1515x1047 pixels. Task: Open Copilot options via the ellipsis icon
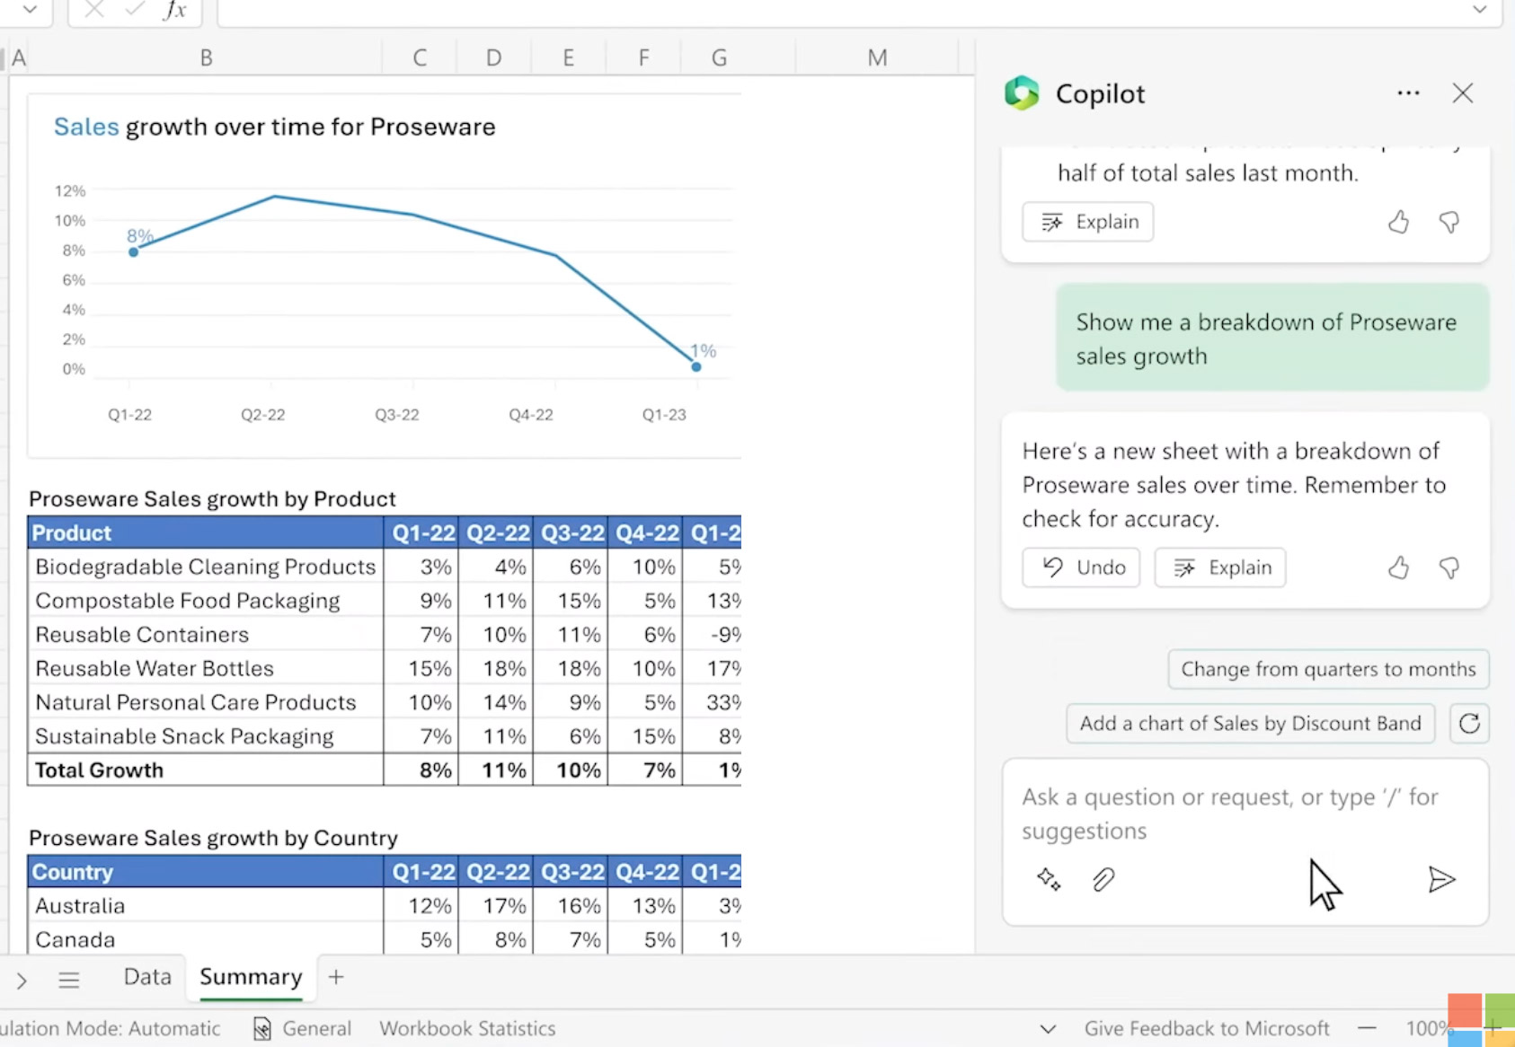(1407, 92)
